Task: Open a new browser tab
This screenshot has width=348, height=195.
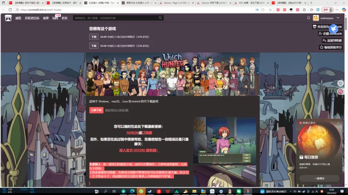Action: 311,3
